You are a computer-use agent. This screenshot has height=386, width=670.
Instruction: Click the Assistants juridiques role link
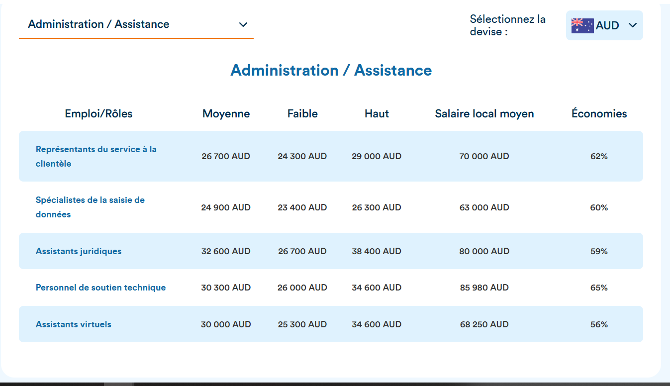79,251
